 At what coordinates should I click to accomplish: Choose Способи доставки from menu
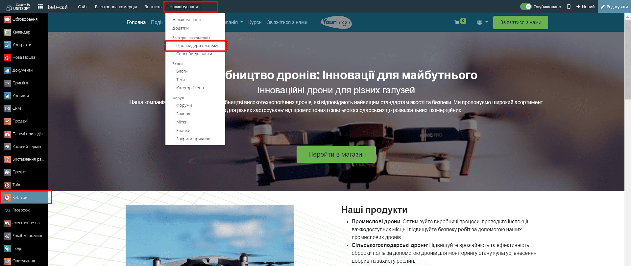194,54
